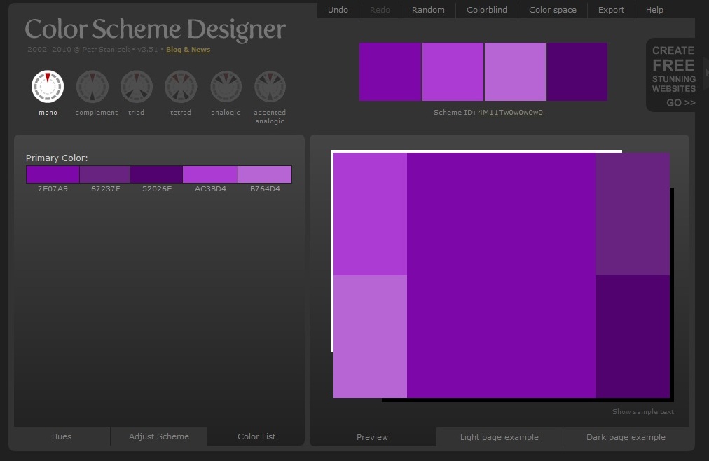709x461 pixels.
Task: Select the accented analogic scheme wheel icon
Action: coord(269,88)
